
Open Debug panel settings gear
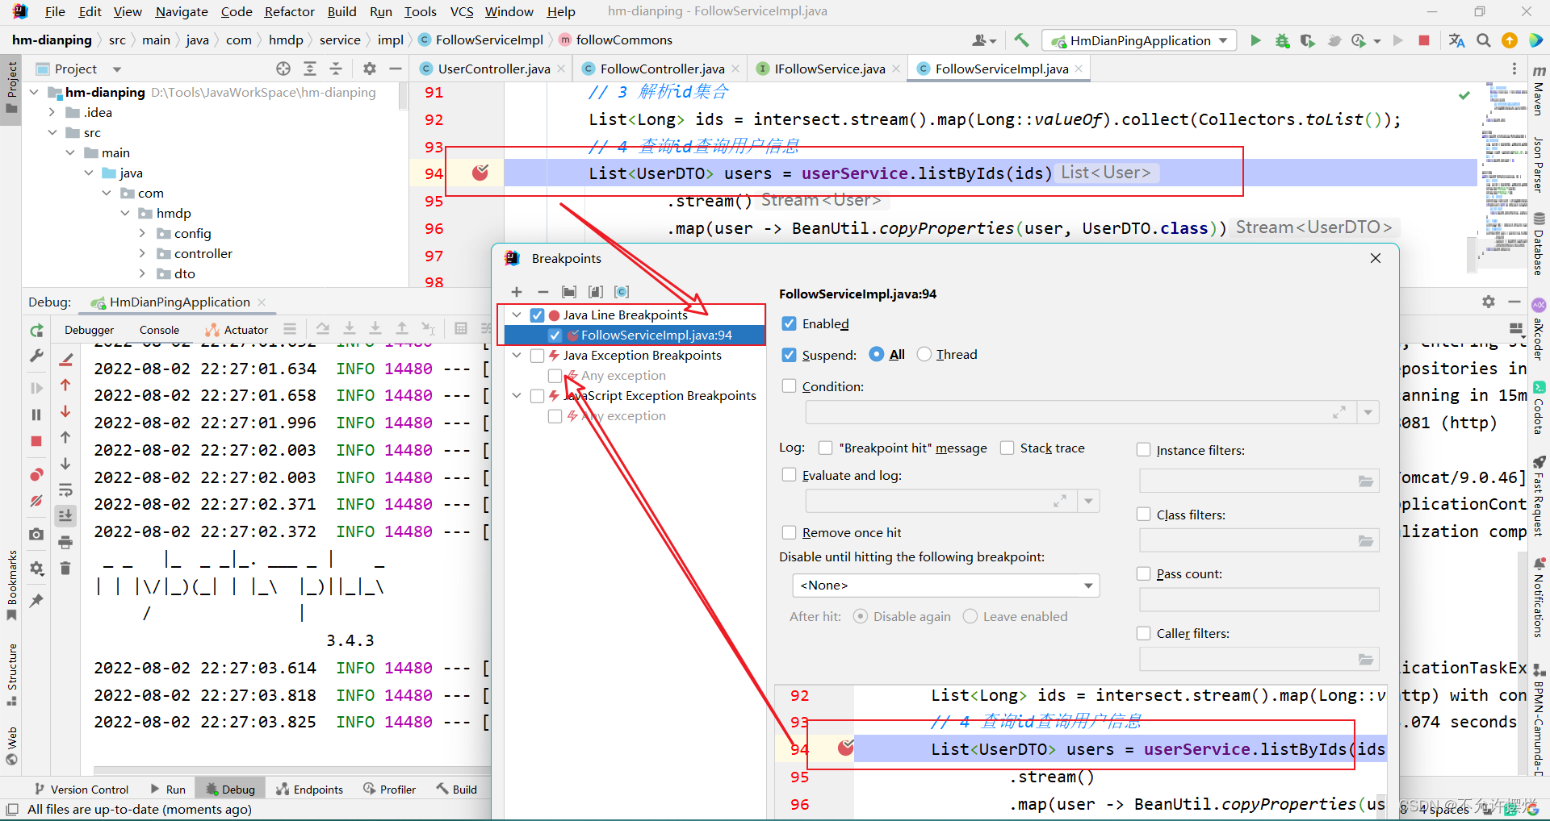click(x=1489, y=302)
